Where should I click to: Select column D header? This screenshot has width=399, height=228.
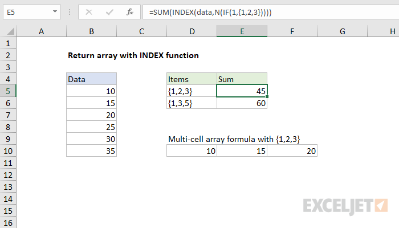tap(192, 31)
